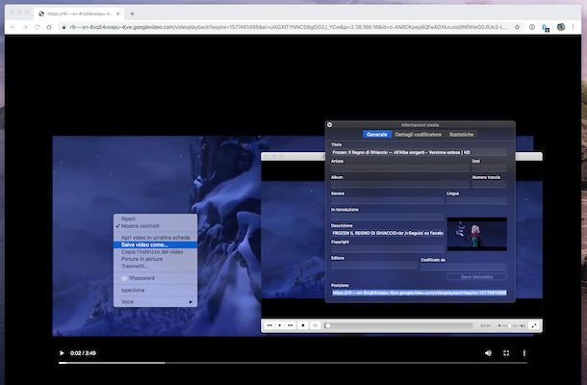Click the Album field

400,184
